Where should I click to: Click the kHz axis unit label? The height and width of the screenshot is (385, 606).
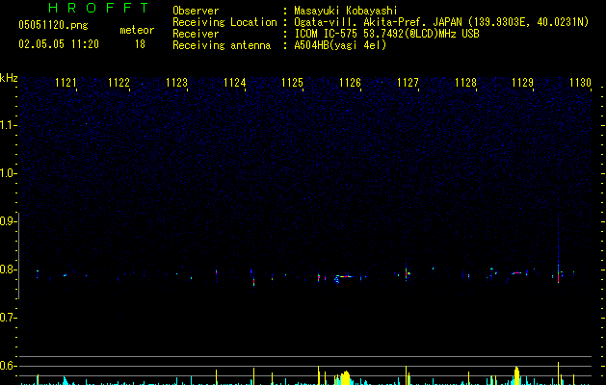pyautogui.click(x=9, y=78)
